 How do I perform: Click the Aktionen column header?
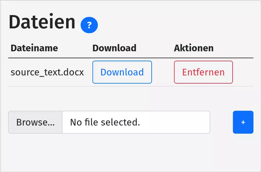coord(194,48)
